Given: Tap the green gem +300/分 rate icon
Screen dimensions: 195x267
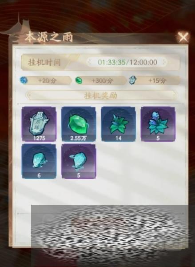Looking at the screenshot, I should (x=79, y=80).
